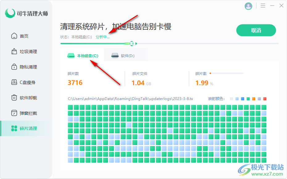The image size is (287, 179).
Task: Click the 碎片清理 defrag grid icon
Action: (x=14, y=128)
